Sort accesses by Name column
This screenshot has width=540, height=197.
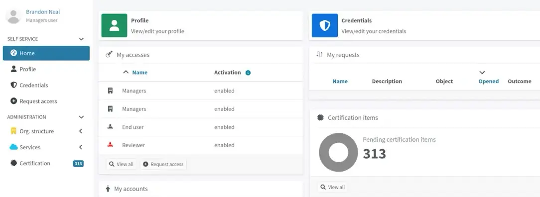(x=140, y=73)
